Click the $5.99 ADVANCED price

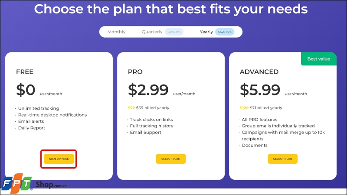tap(260, 90)
